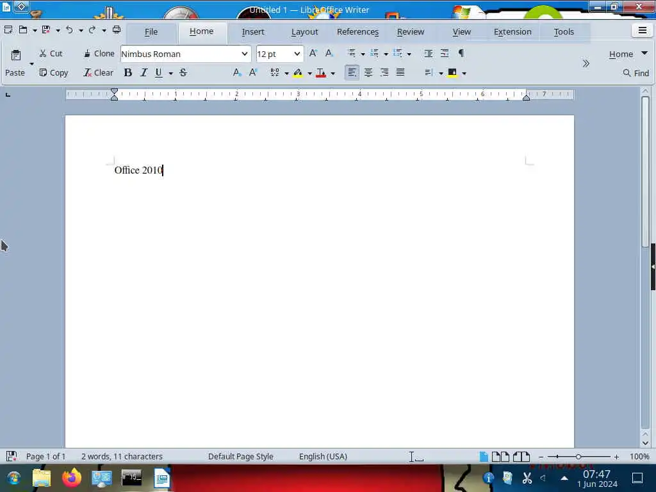Expand the font color dropdown arrow

[333, 73]
